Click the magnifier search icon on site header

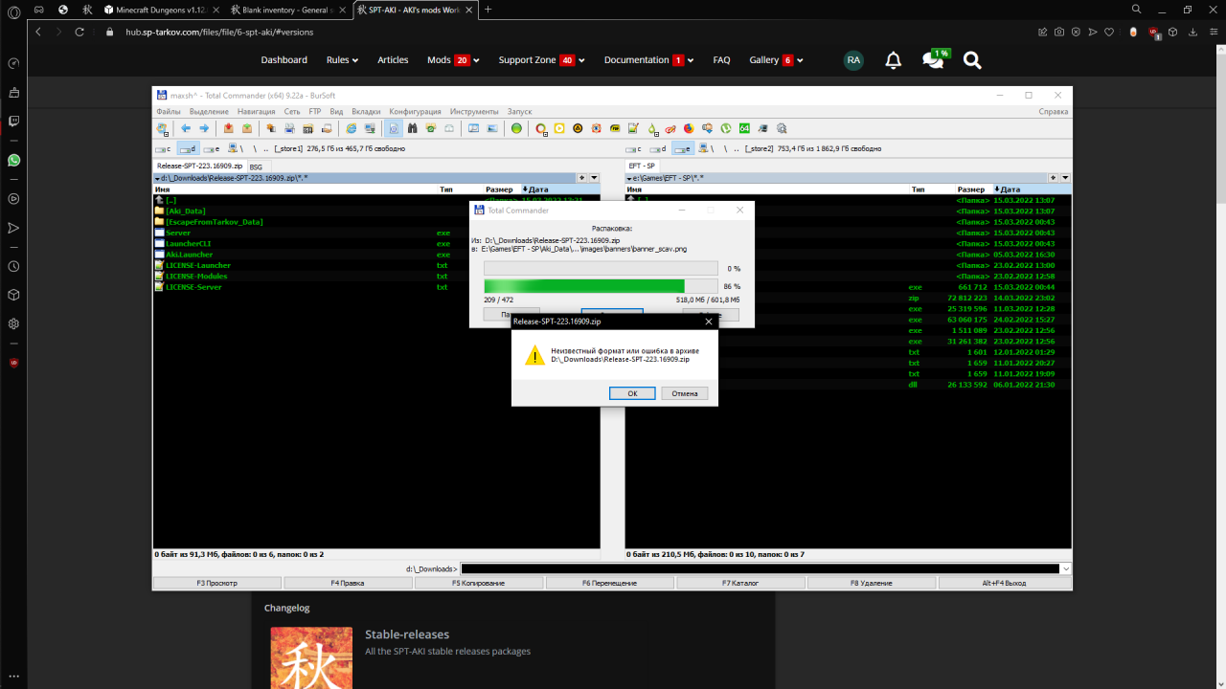[972, 60]
